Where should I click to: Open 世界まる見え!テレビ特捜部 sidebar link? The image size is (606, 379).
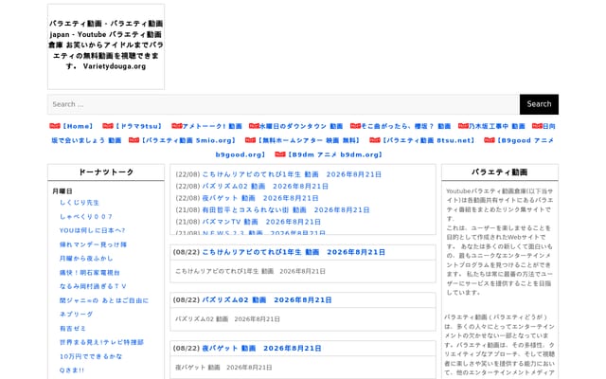coord(101,342)
